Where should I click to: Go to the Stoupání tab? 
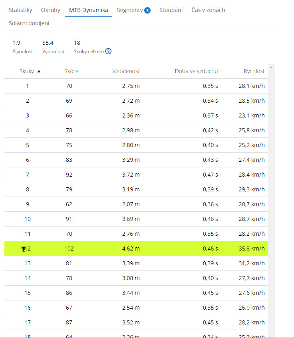click(171, 10)
